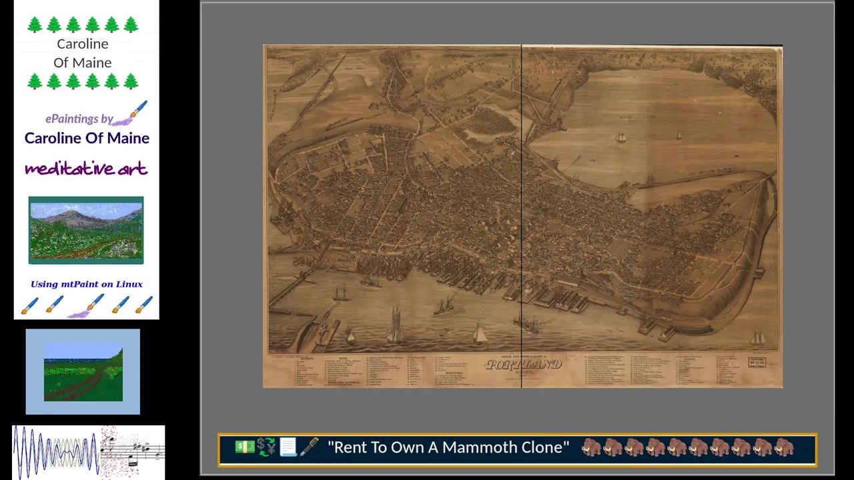Click the waveform and sheet music image
The width and height of the screenshot is (854, 480).
click(x=88, y=452)
